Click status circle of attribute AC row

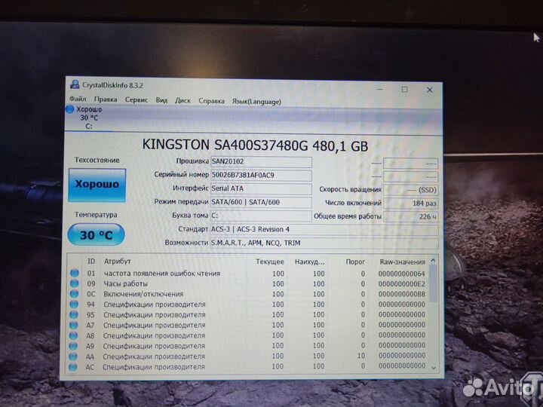pyautogui.click(x=73, y=367)
